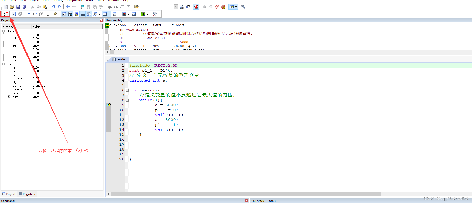Viewport: 472px width, 203px height.
Task: Click the Insert Bookmark flag icon
Action: (x=82, y=7)
